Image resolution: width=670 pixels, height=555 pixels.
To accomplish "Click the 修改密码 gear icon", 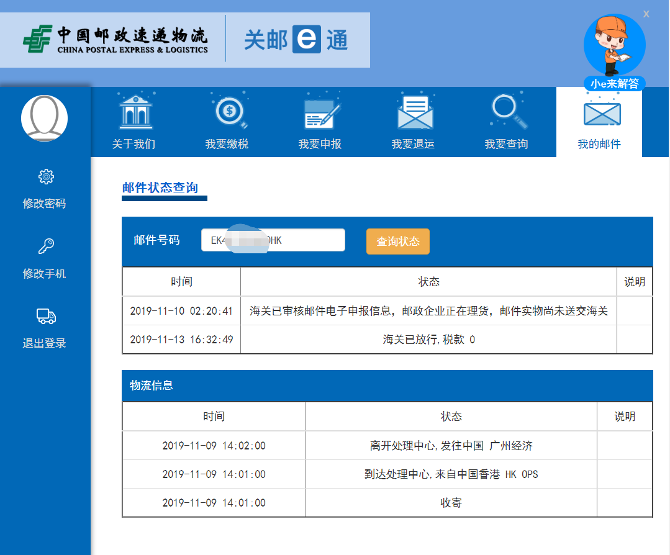I will (45, 177).
